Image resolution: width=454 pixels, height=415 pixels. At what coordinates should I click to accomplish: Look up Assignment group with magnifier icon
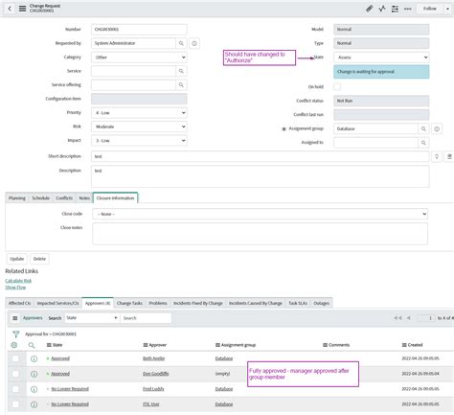coord(423,128)
